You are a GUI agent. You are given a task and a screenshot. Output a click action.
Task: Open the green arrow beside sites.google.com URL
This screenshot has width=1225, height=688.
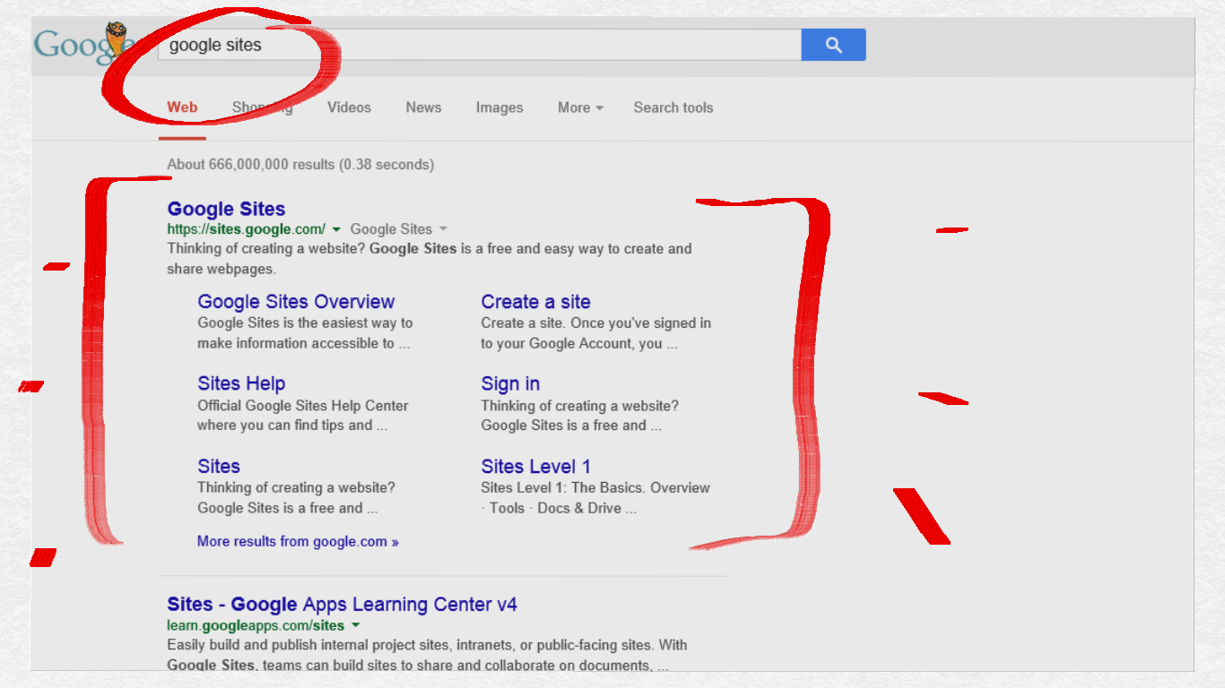click(x=336, y=229)
